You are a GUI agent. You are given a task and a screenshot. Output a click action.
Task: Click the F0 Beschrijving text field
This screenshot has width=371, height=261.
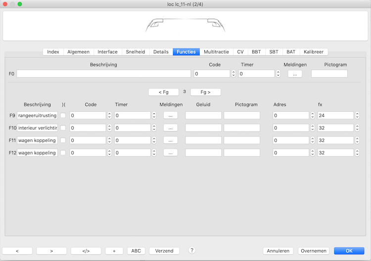[103, 74]
